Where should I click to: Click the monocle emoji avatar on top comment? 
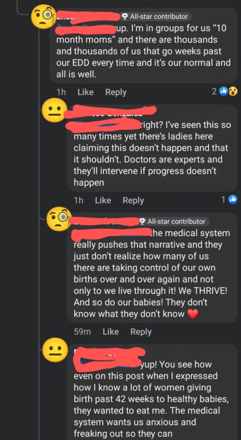point(43,17)
